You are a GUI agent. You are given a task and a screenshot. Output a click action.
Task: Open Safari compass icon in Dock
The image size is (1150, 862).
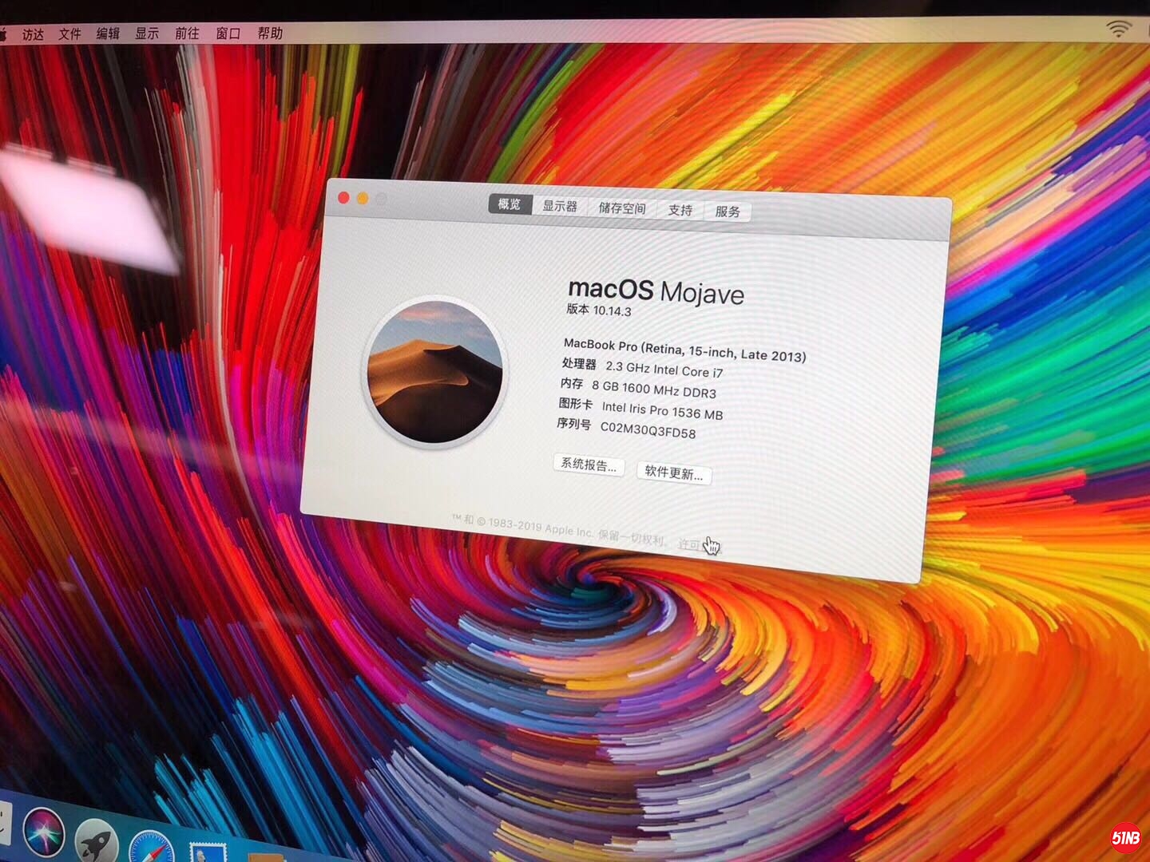pyautogui.click(x=152, y=848)
